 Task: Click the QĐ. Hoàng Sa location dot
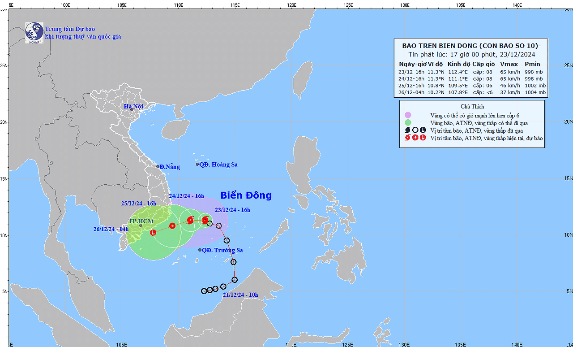tap(197, 164)
